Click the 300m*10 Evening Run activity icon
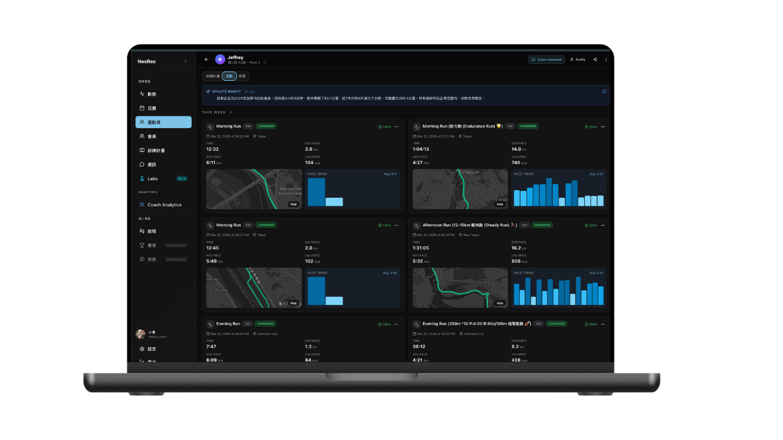783x440 pixels. pyautogui.click(x=416, y=324)
